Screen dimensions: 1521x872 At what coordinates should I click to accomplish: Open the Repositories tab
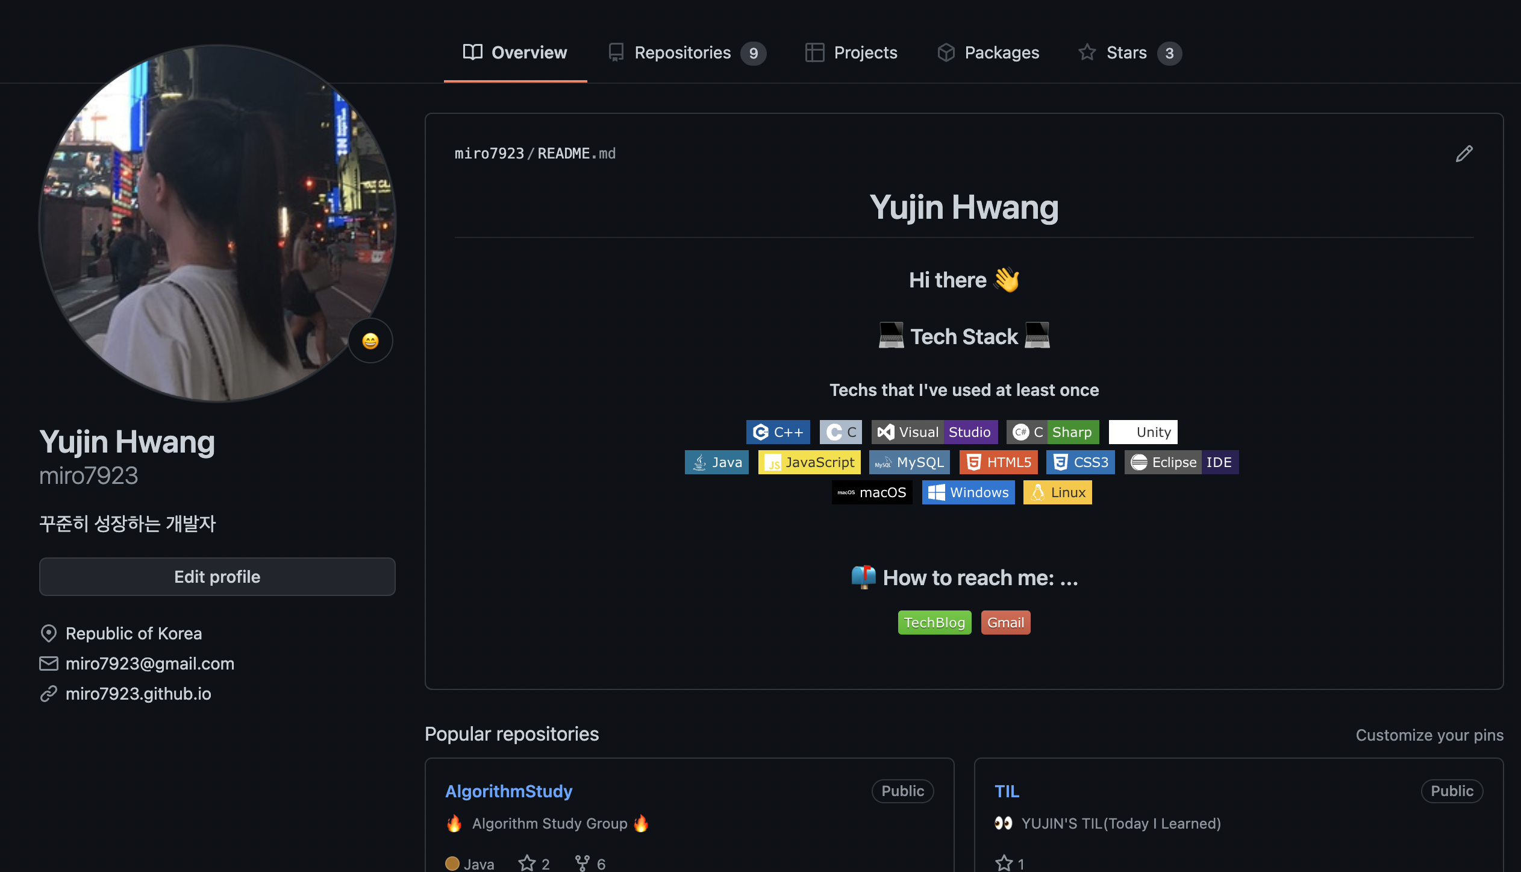click(x=682, y=52)
